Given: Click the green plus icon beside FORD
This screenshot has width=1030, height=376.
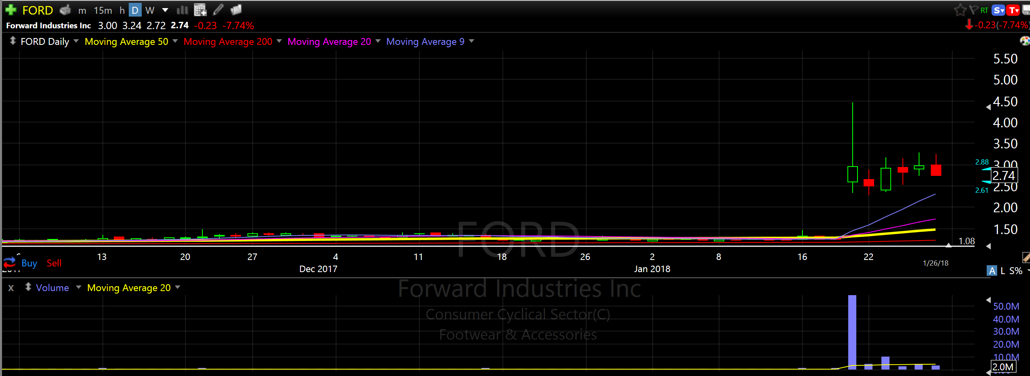Looking at the screenshot, I should coord(11,10).
